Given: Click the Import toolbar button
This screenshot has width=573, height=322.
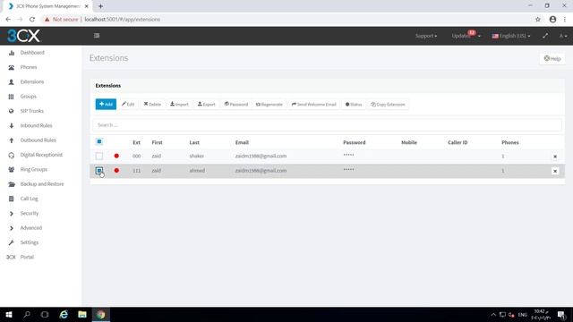Looking at the screenshot, I should [179, 104].
